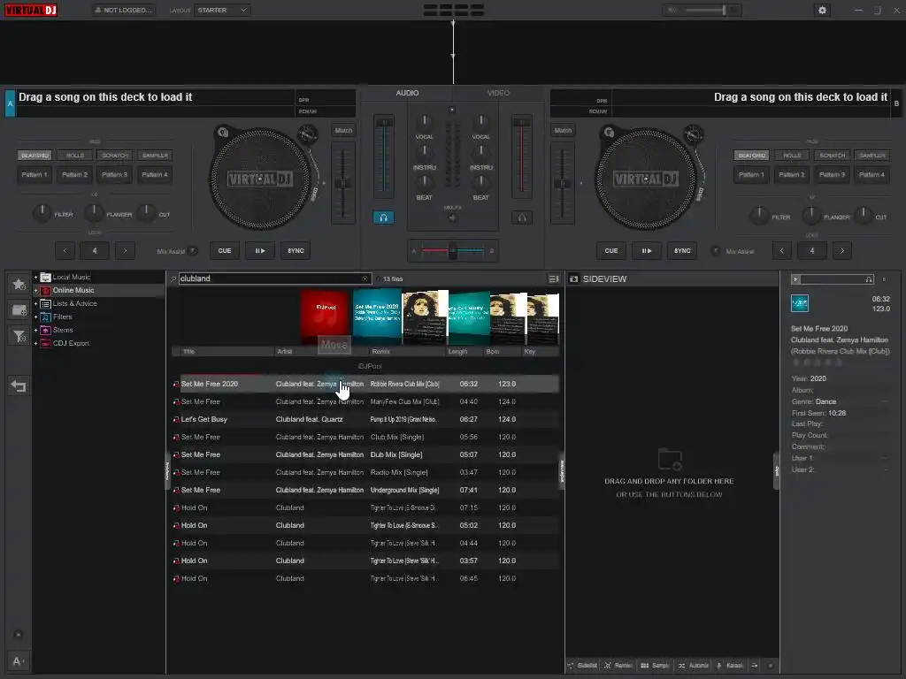Select deck A ROLLS pad mode
906x679 pixels.
tap(75, 156)
